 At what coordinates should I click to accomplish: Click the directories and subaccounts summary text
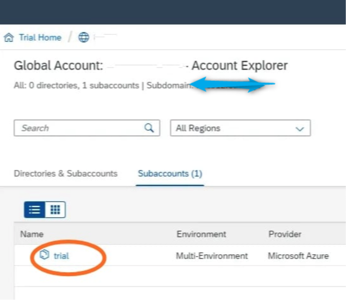[76, 86]
